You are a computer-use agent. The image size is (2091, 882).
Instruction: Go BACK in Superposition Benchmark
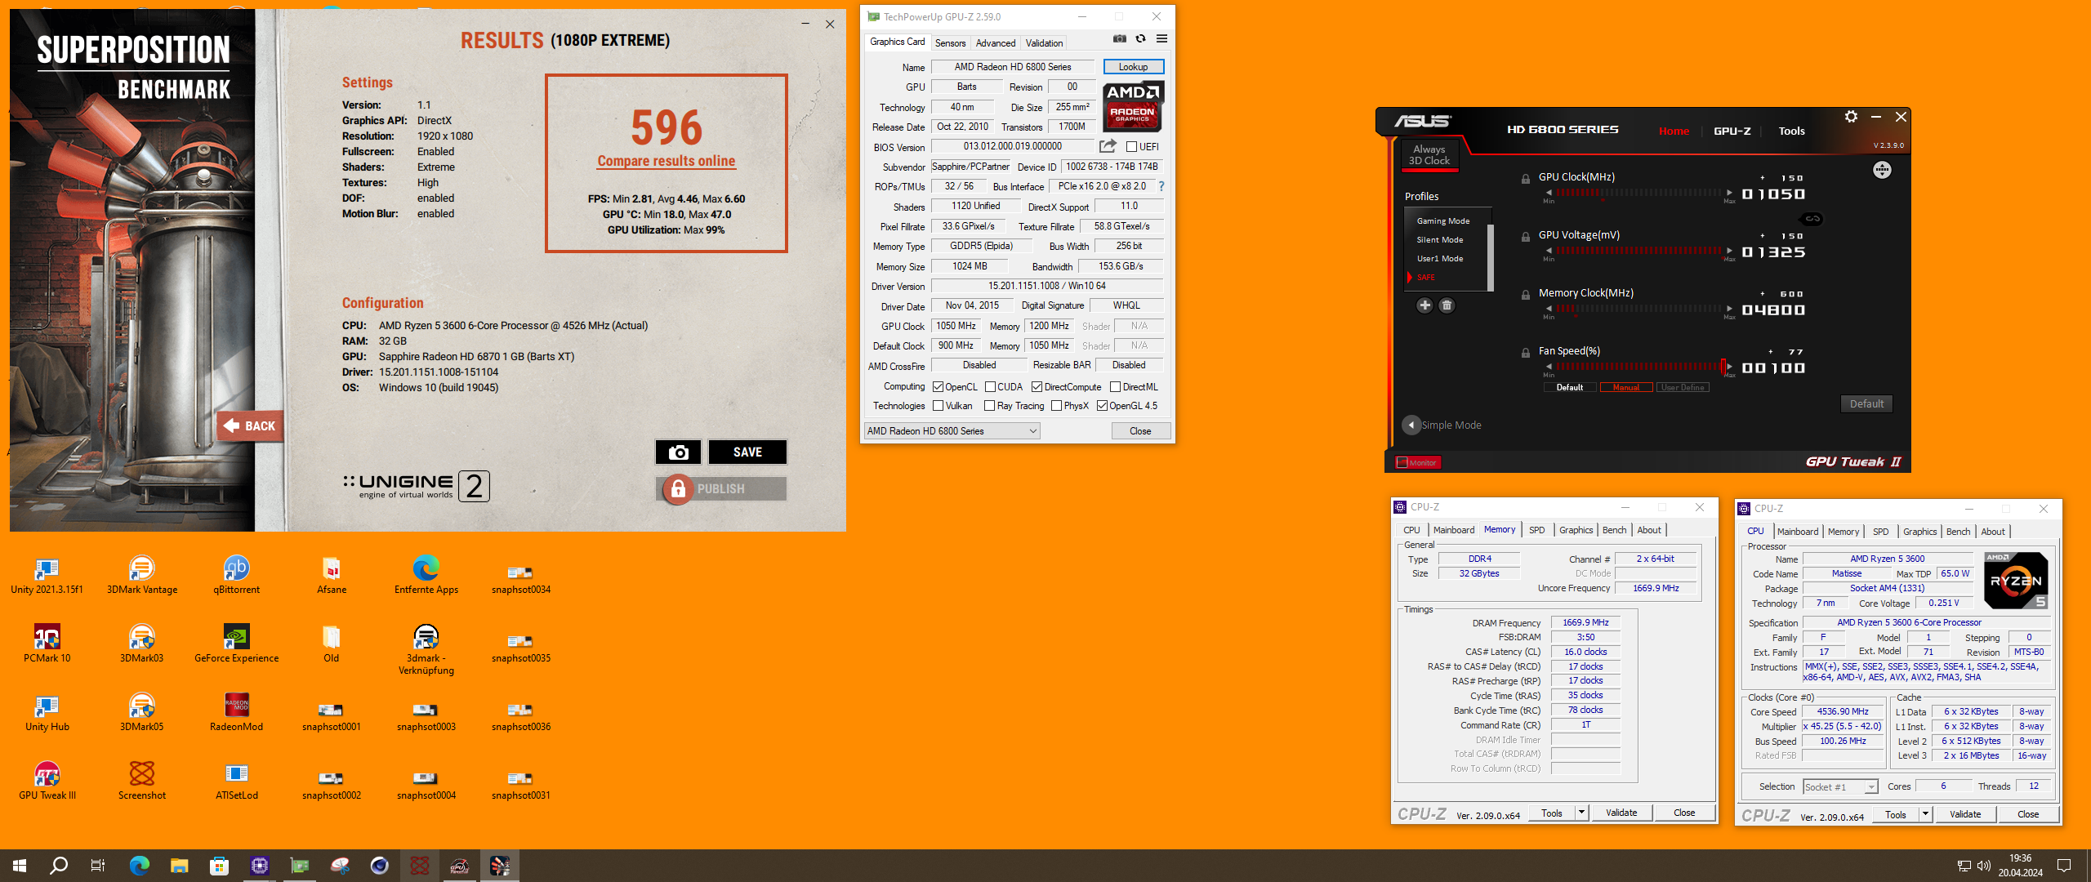250,426
